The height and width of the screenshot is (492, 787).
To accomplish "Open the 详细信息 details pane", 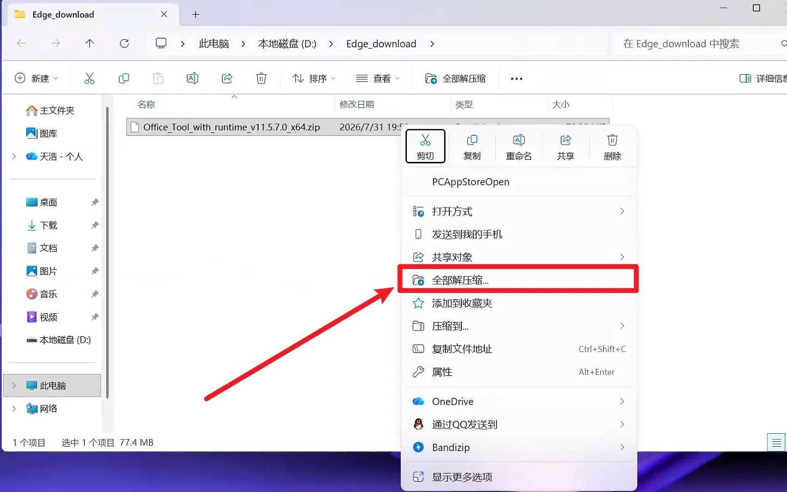I will pos(763,78).
